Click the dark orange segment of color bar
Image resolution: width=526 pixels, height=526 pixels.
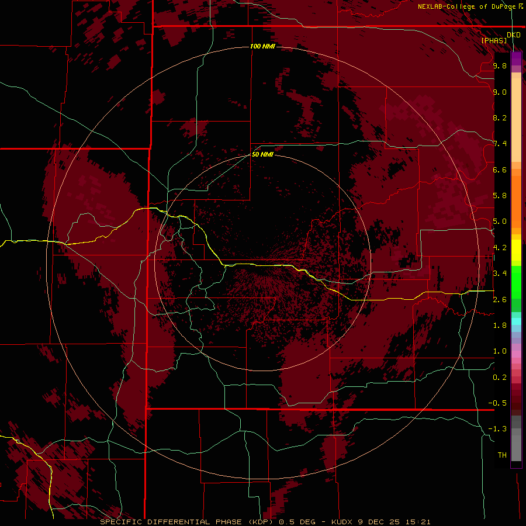[516, 201]
